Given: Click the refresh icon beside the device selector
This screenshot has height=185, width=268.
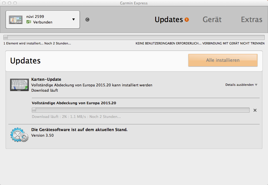Looking at the screenshot, I should [x=87, y=20].
